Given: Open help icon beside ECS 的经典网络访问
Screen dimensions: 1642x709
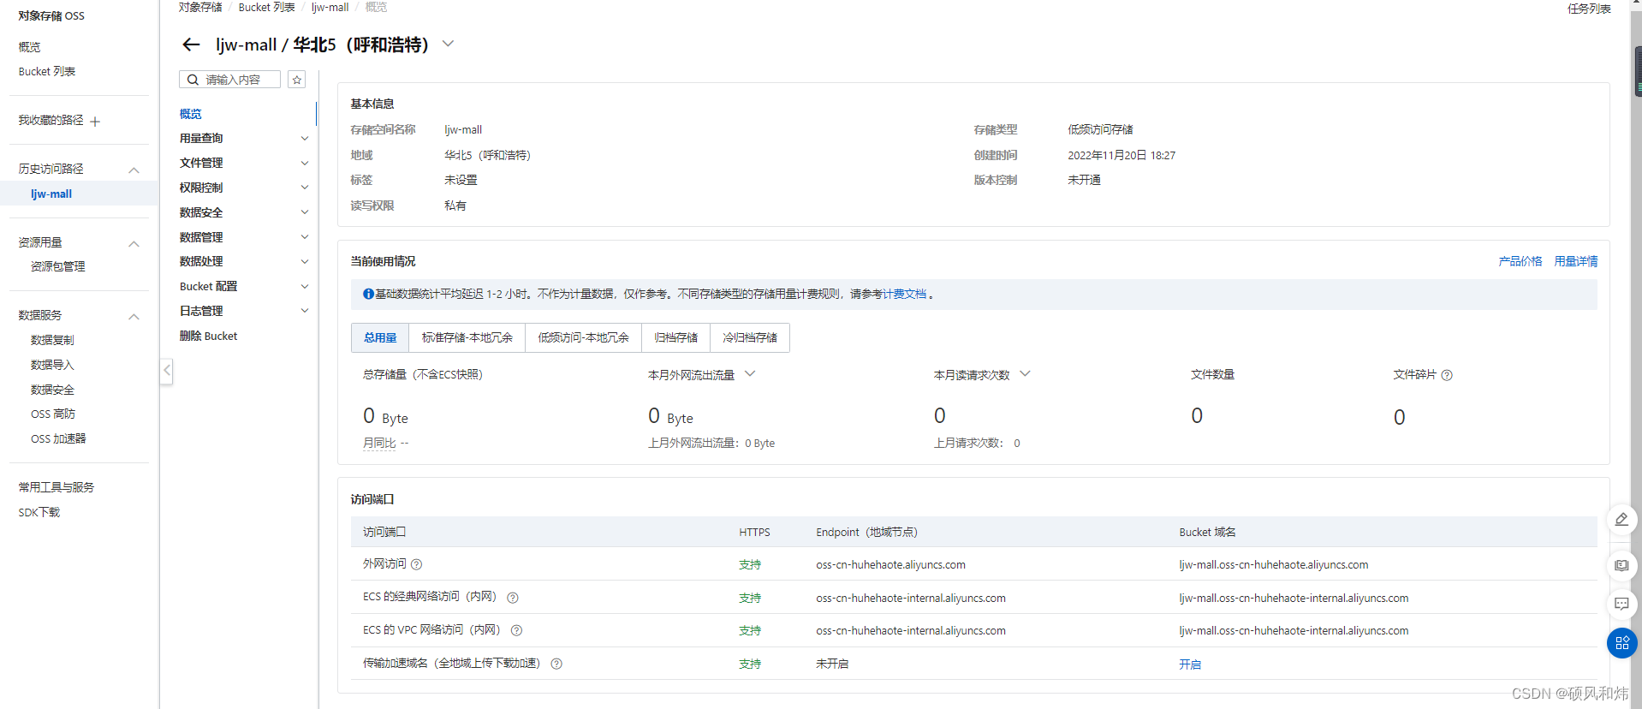Looking at the screenshot, I should pyautogui.click(x=513, y=598).
